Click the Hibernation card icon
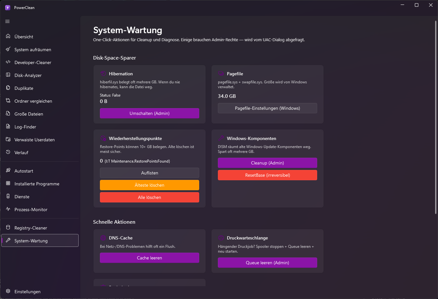 (103, 74)
